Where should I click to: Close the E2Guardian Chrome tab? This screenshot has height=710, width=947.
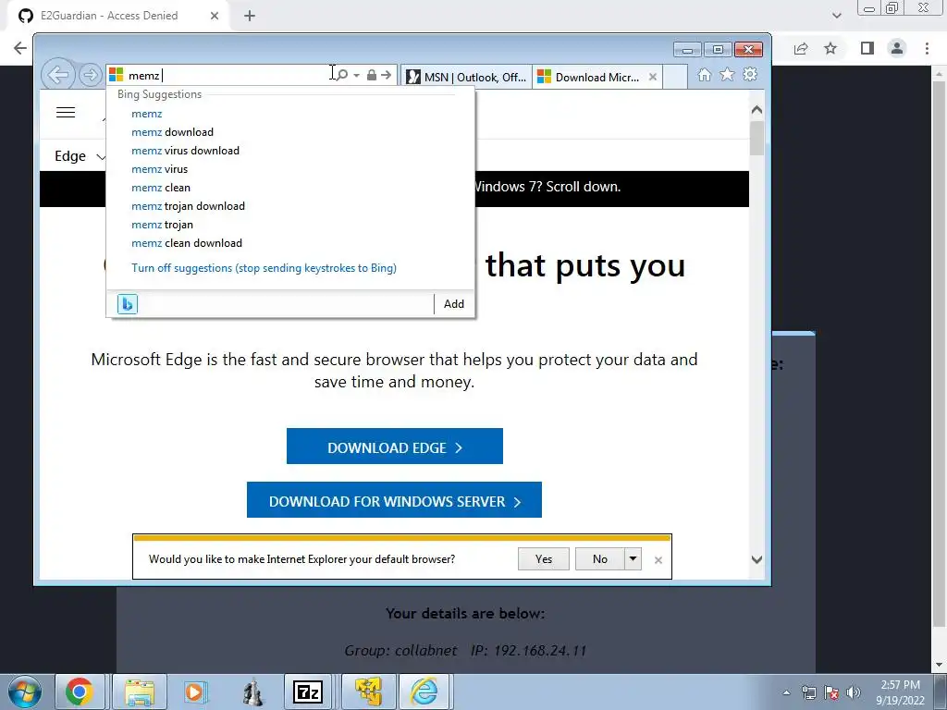pos(215,16)
